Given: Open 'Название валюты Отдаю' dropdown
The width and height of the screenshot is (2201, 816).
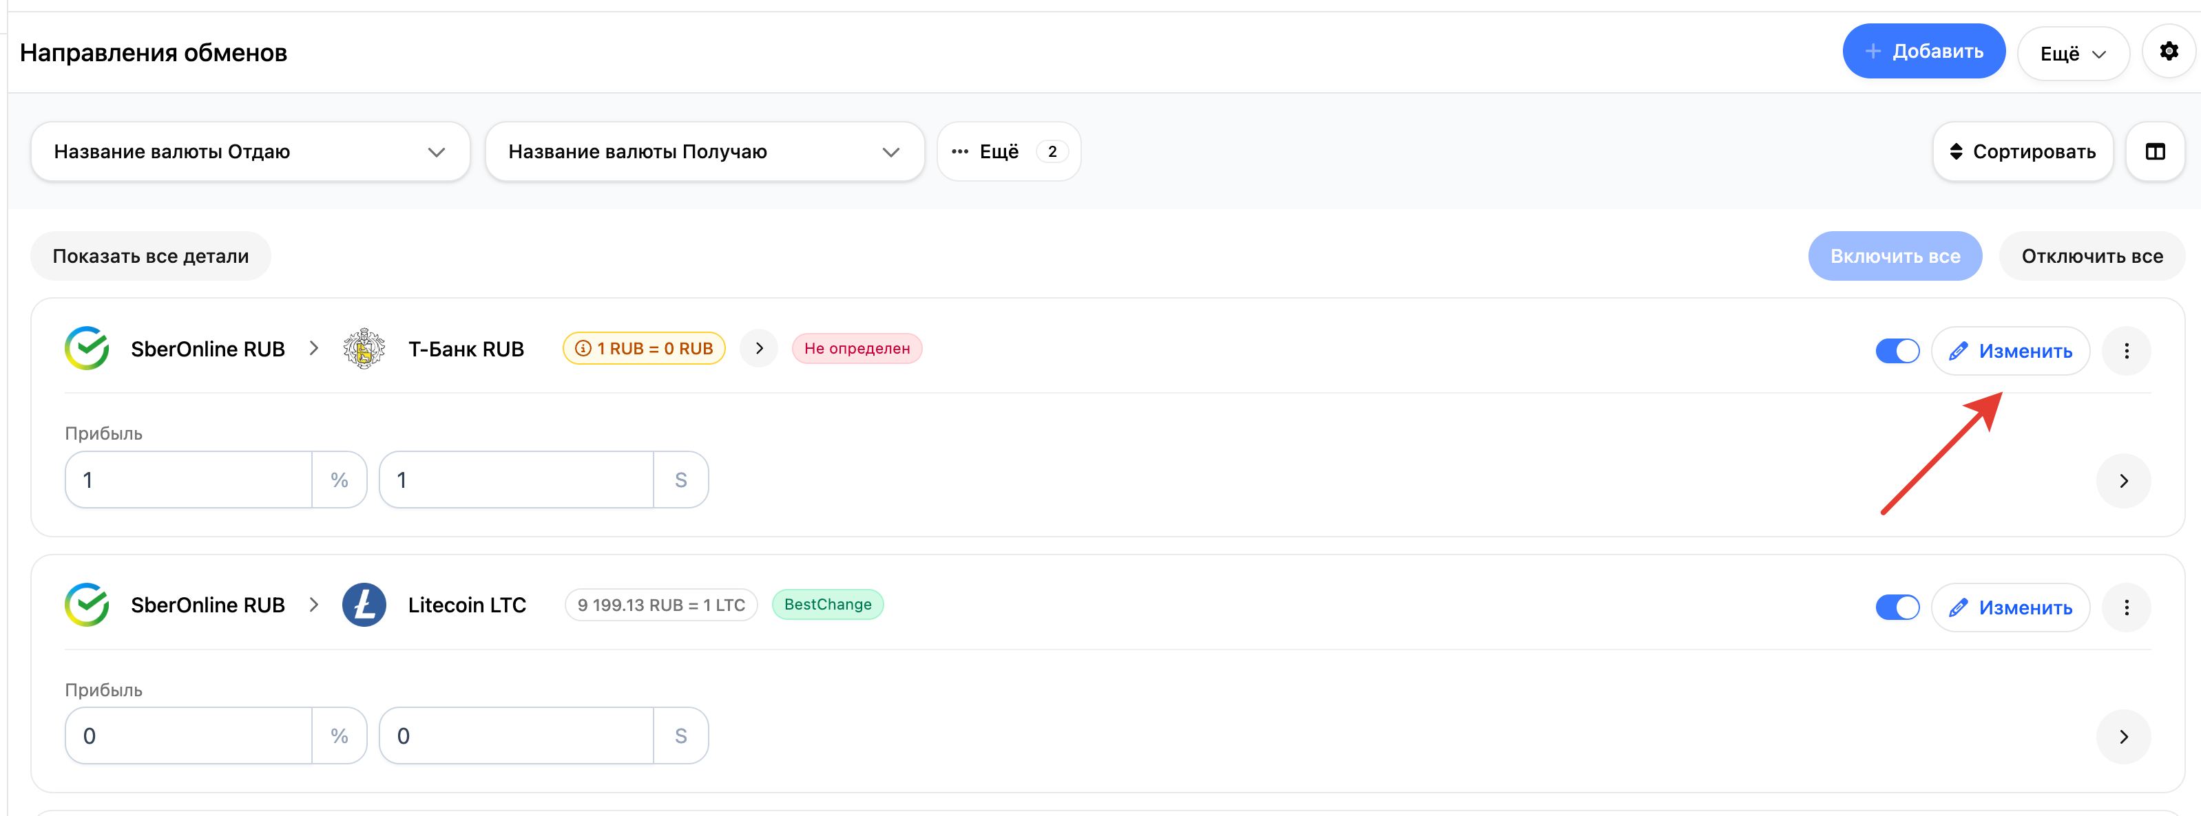Looking at the screenshot, I should point(249,152).
